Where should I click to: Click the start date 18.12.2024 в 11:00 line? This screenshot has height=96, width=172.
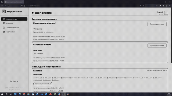click(48, 88)
